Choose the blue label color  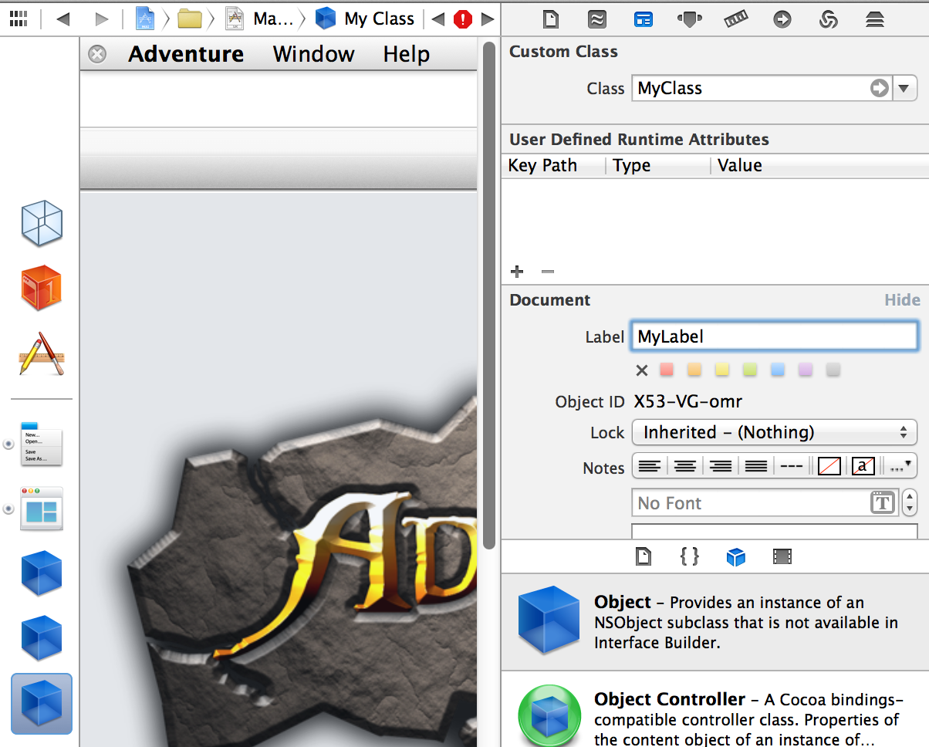tap(778, 370)
